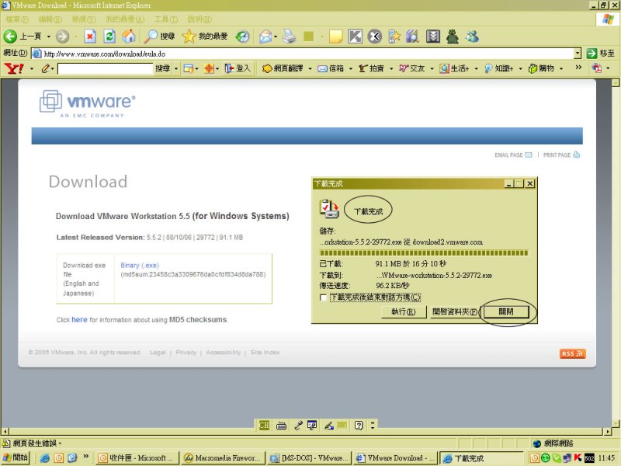The height and width of the screenshot is (466, 621).
Task: Click the CH language indicator on IME bar
Action: pos(264,426)
